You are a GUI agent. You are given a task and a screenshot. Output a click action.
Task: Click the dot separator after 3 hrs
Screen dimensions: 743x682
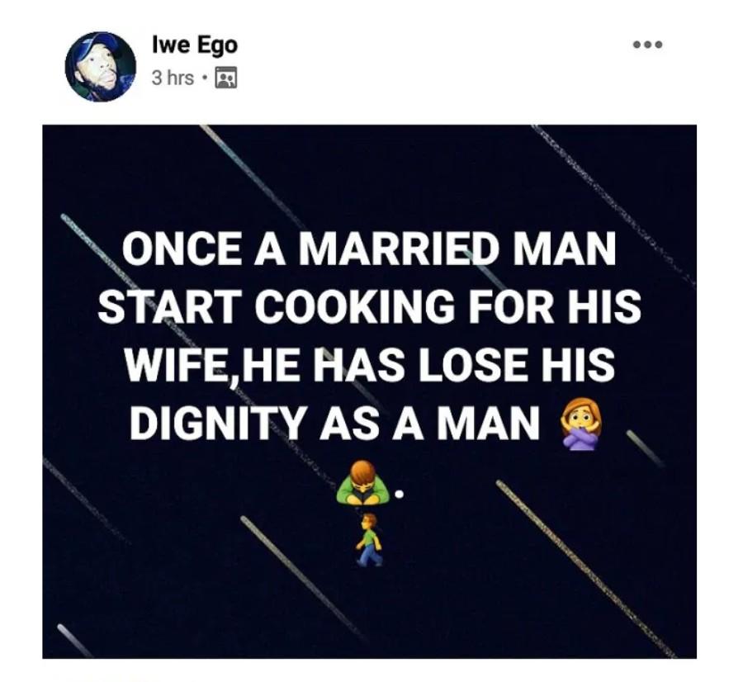[204, 78]
